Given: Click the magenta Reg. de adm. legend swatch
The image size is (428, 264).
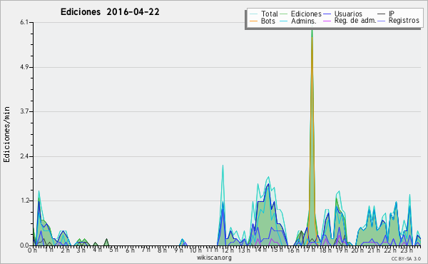Looking at the screenshot, I should (x=327, y=21).
